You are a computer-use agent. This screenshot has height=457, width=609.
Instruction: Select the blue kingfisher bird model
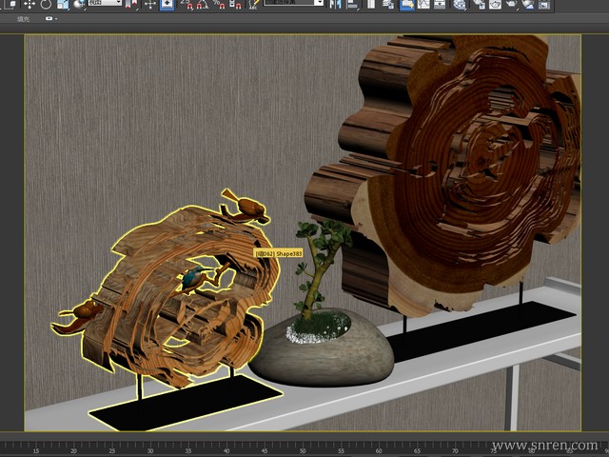193,278
